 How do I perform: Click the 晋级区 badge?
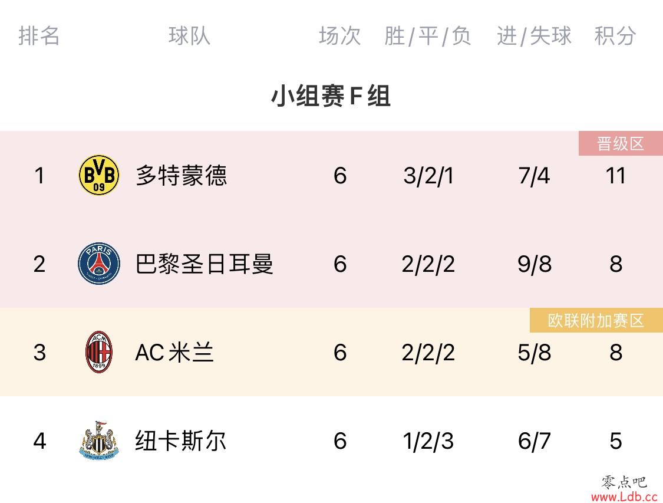[x=621, y=143]
